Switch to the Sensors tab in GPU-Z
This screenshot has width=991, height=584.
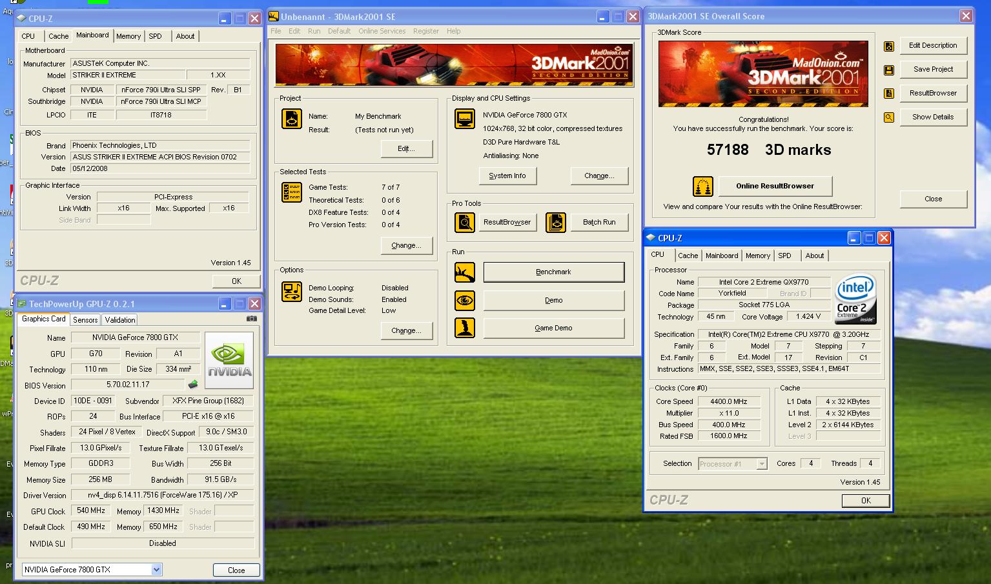point(85,319)
